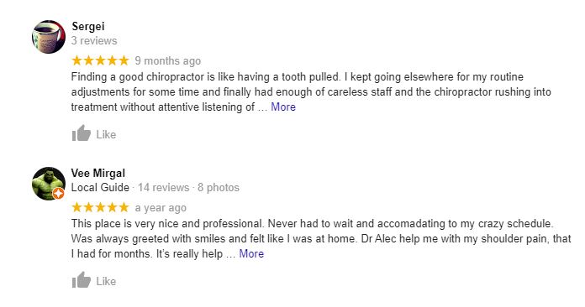Expand Vee Mirgal's review with More link

[251, 254]
